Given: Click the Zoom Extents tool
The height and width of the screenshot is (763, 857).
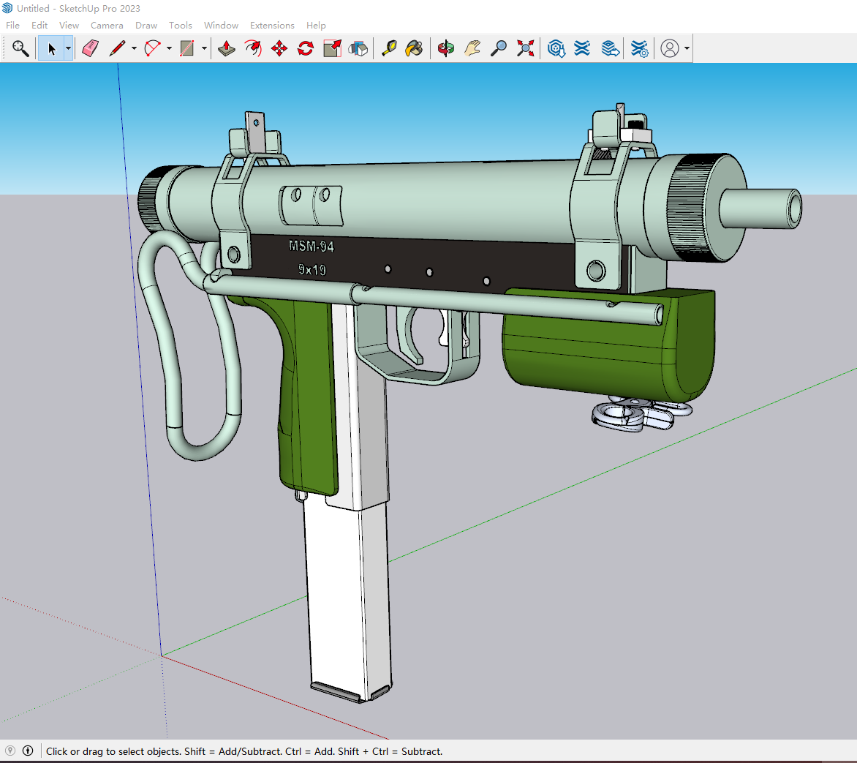Looking at the screenshot, I should pyautogui.click(x=525, y=48).
